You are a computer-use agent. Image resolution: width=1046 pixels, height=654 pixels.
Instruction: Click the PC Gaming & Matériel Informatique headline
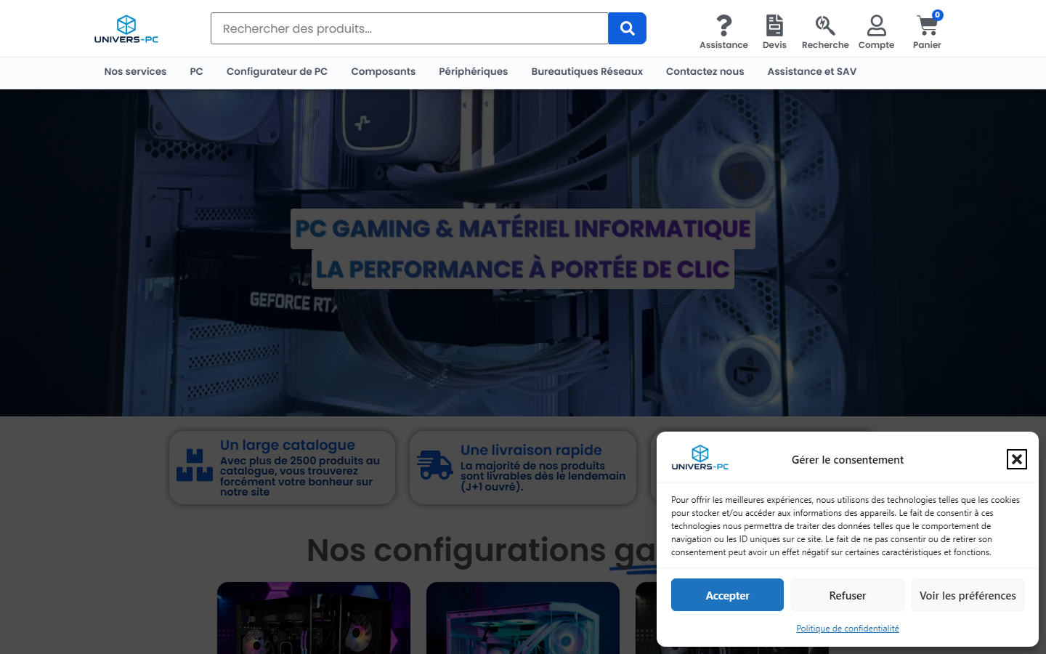[x=523, y=229]
